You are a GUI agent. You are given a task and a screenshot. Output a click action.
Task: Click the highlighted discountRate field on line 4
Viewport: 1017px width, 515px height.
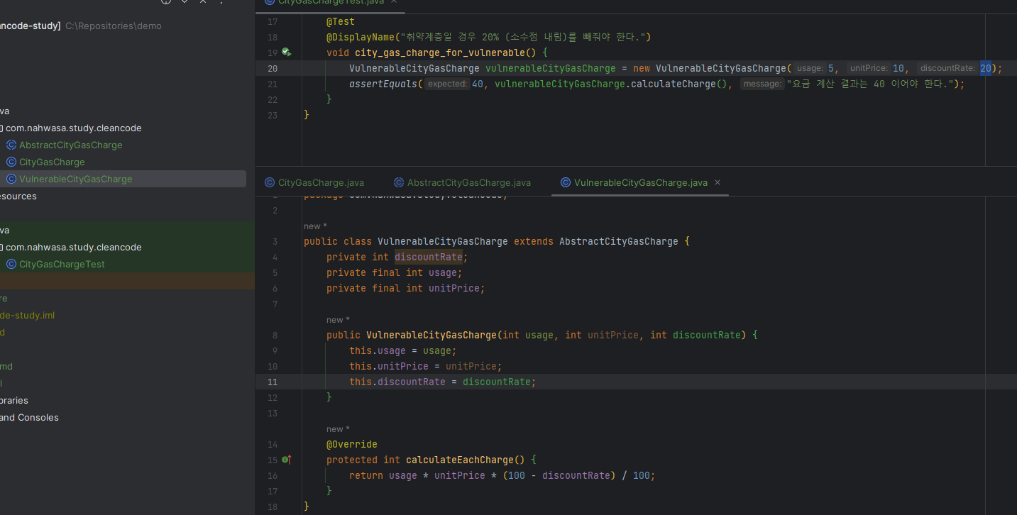coord(429,257)
